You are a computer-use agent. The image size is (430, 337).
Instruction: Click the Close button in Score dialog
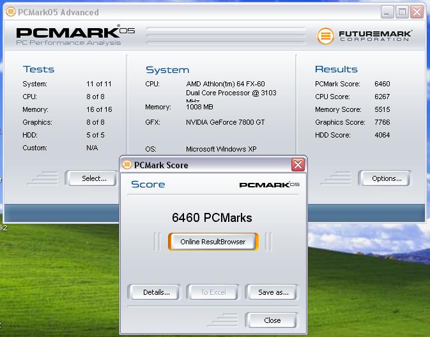pos(272,320)
